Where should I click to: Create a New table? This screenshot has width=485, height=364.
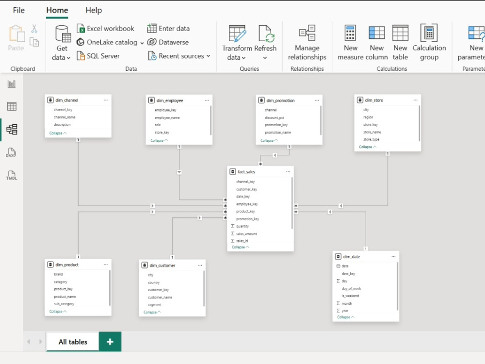pos(400,43)
